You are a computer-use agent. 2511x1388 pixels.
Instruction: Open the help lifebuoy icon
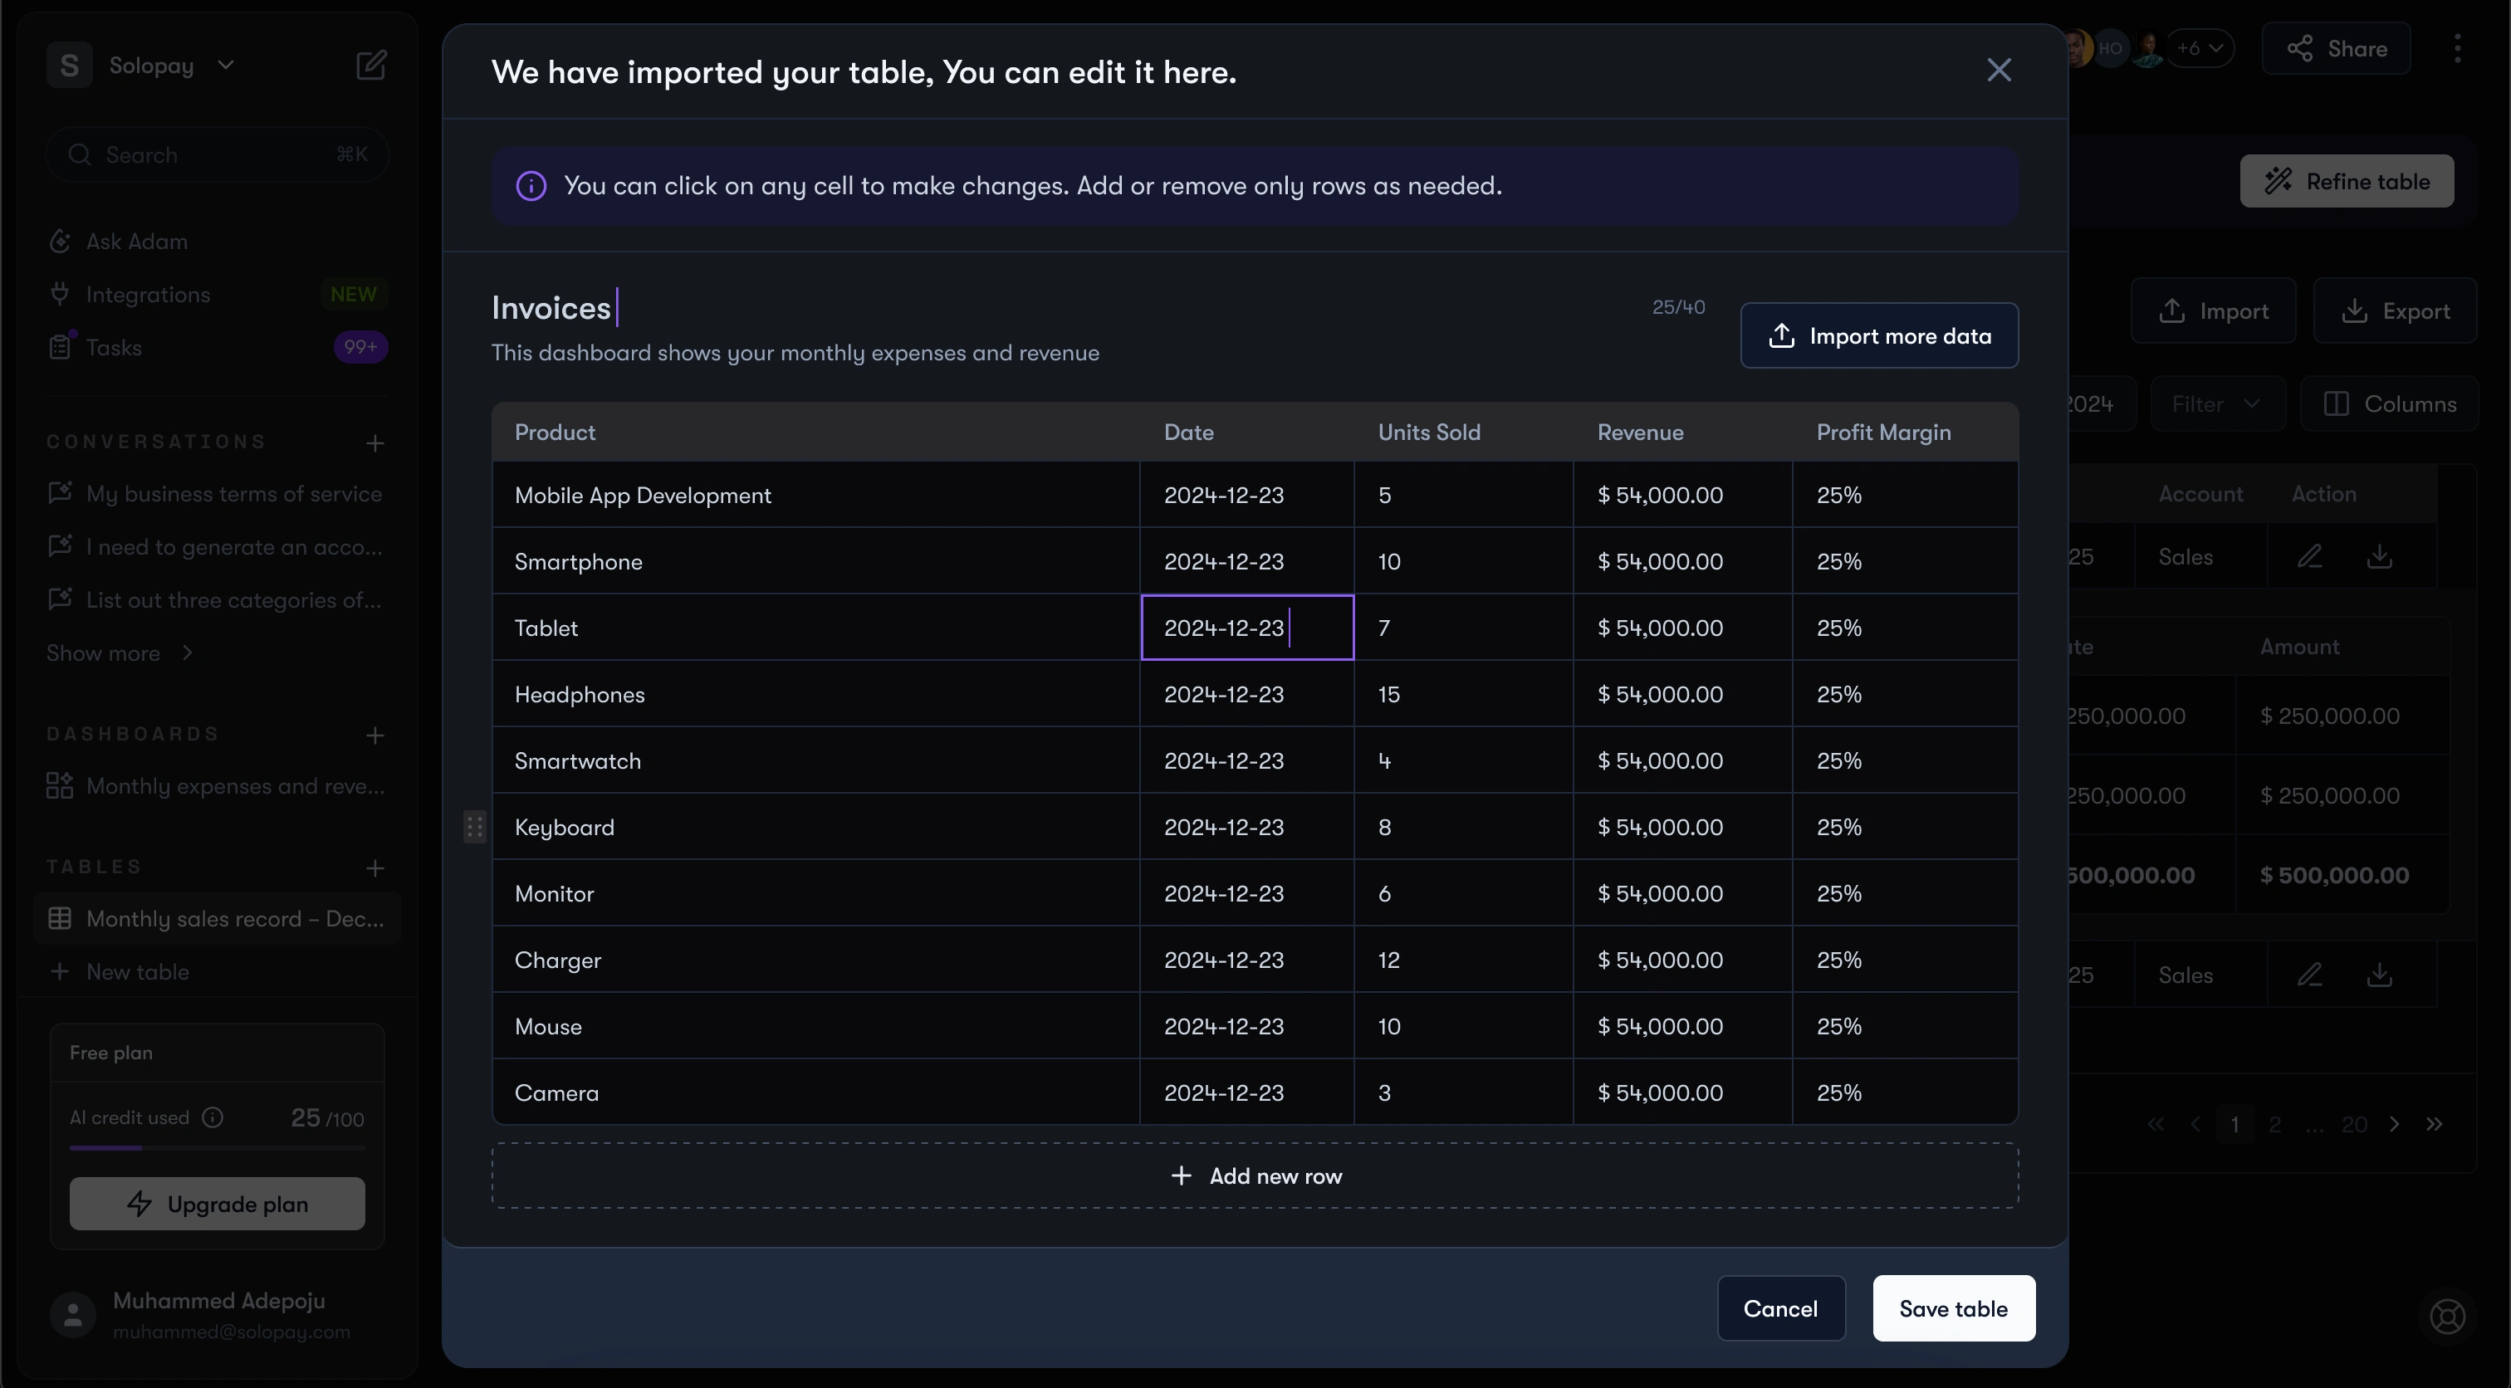pyautogui.click(x=2447, y=1316)
